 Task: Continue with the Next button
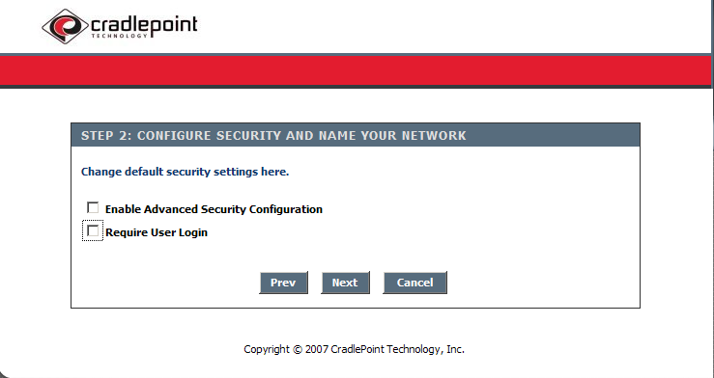(x=345, y=283)
